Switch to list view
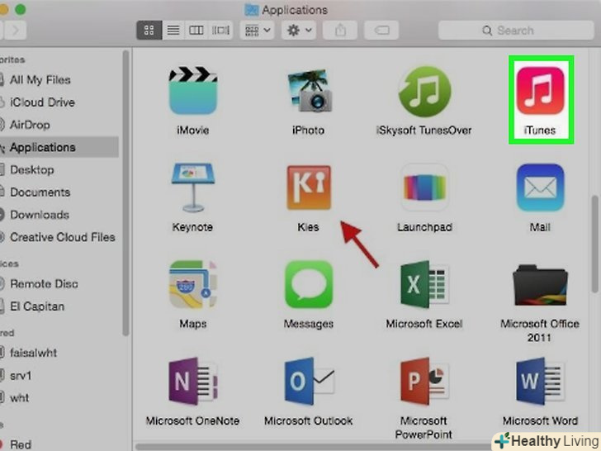This screenshot has height=451, width=601. tap(173, 30)
